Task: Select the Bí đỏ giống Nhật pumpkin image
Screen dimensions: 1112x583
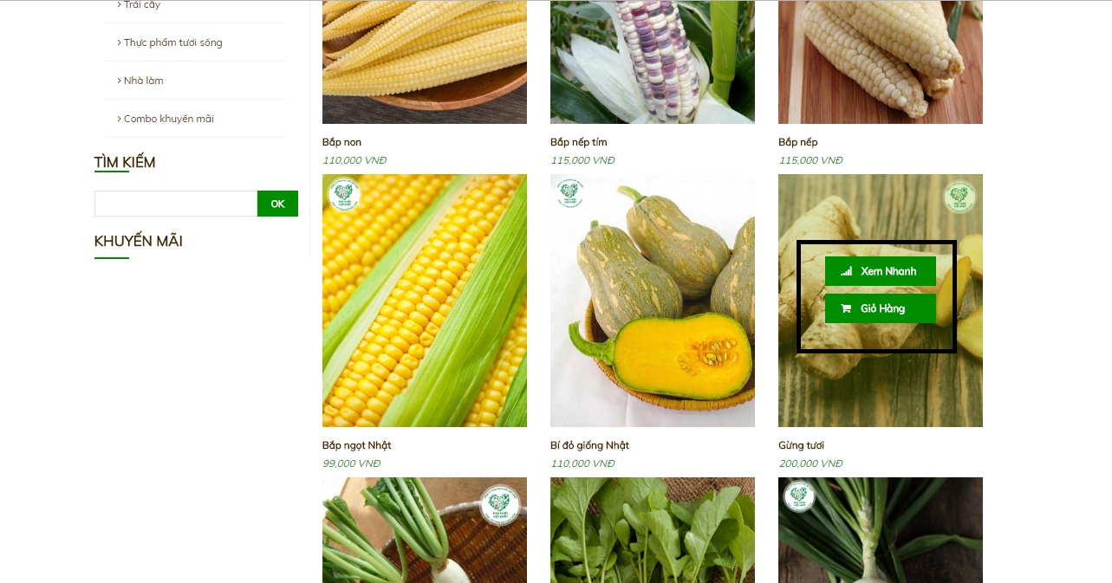Action: coord(653,301)
